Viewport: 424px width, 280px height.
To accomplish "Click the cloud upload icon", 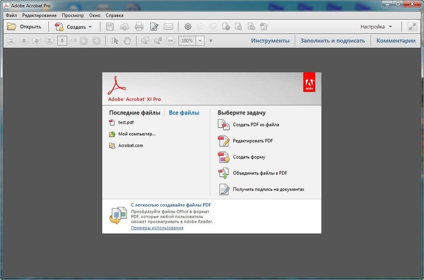I will [x=125, y=27].
